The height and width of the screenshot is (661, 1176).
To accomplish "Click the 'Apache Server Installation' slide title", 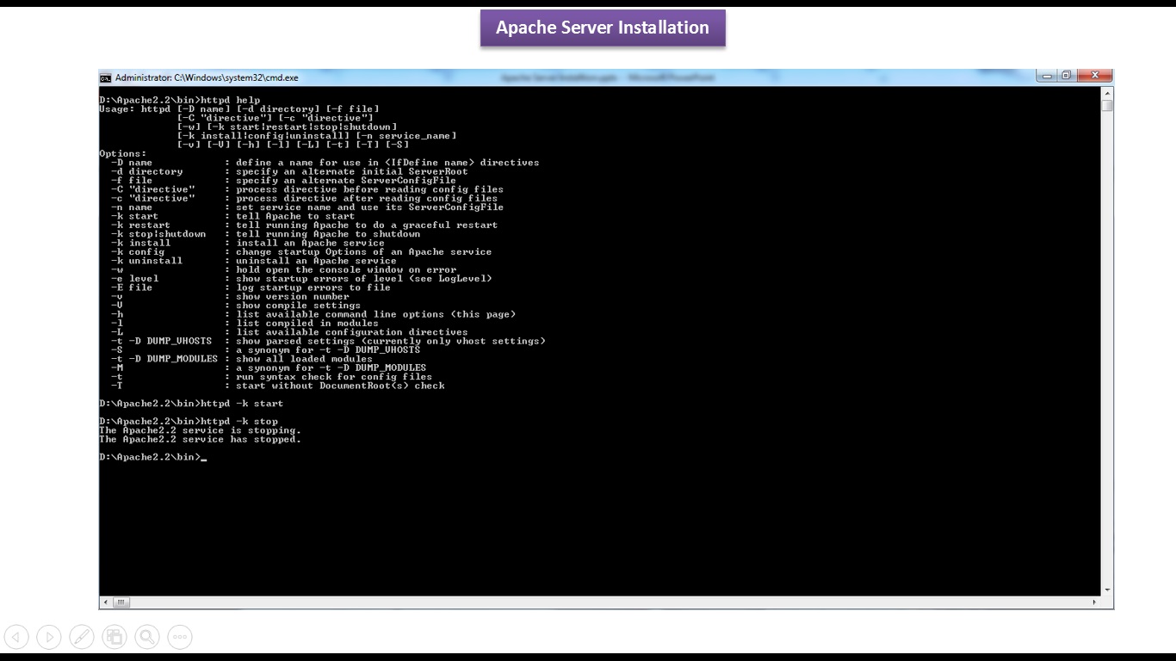I will tap(603, 28).
